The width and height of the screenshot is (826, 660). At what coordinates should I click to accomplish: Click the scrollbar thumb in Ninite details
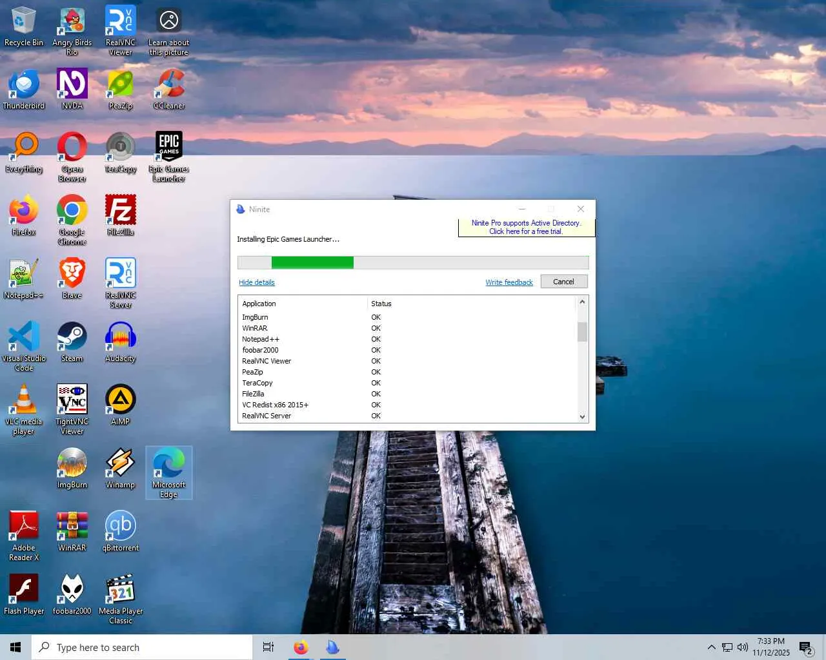[x=582, y=331]
